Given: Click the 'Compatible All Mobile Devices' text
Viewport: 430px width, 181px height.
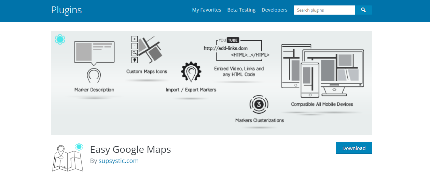Looking at the screenshot, I should click(322, 104).
